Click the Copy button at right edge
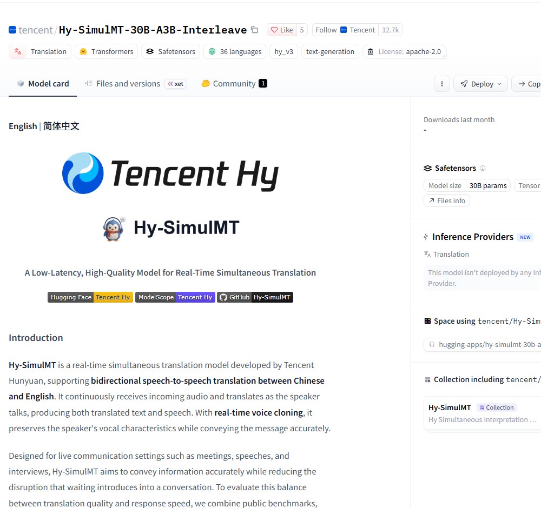The height and width of the screenshot is (508, 541). (526, 84)
